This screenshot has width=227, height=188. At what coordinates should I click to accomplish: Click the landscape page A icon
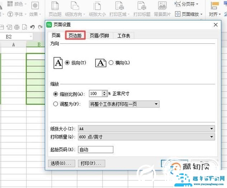click(101, 63)
